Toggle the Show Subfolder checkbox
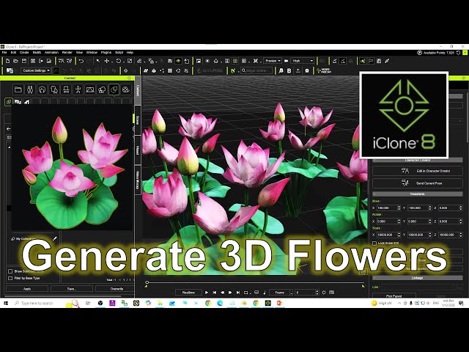The width and height of the screenshot is (469, 352). (x=10, y=271)
